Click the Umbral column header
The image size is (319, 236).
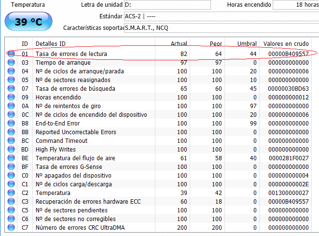coord(242,44)
